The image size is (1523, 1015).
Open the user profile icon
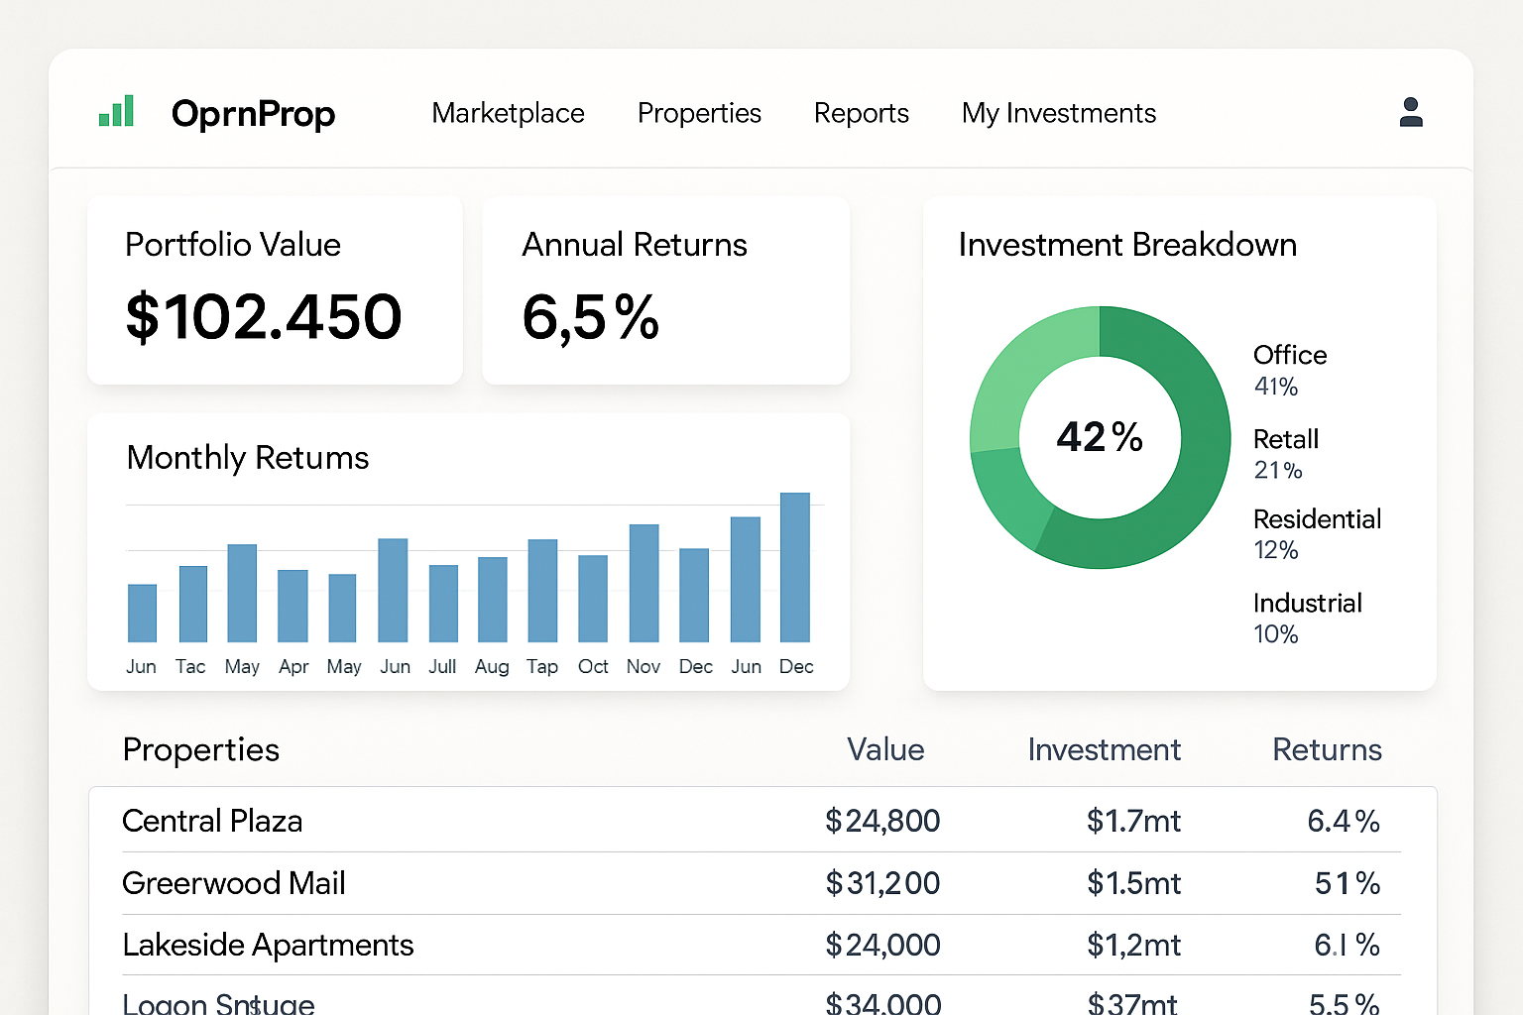point(1411,112)
